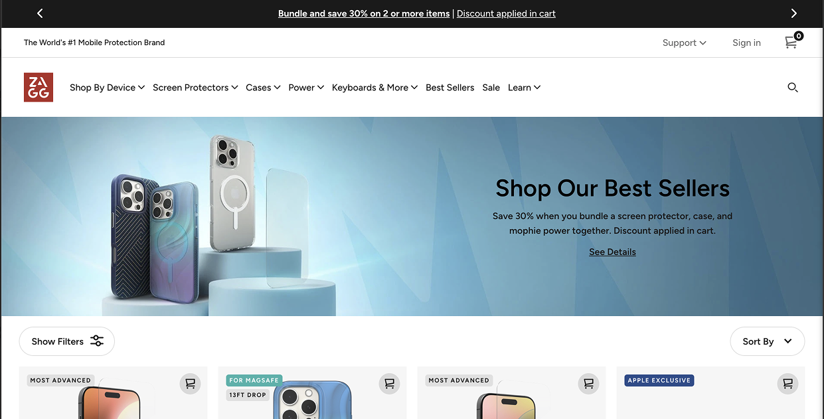Image resolution: width=824 pixels, height=419 pixels.
Task: Click the ZAGG logo
Action: 39,87
